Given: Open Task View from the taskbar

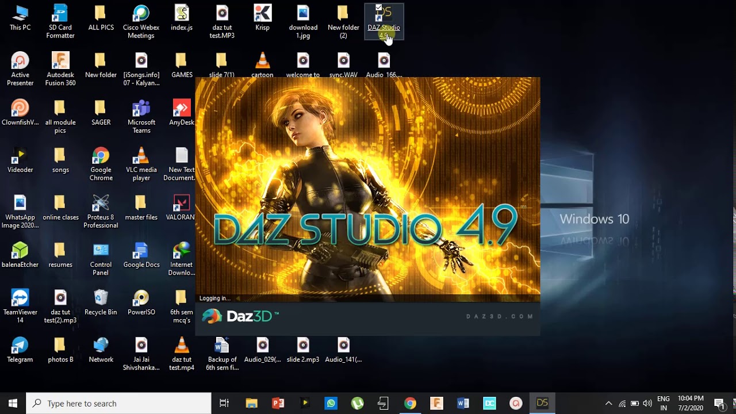Looking at the screenshot, I should click(x=224, y=403).
